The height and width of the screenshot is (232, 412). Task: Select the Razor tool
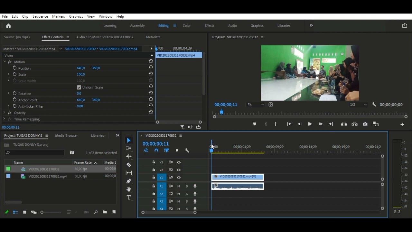click(129, 165)
